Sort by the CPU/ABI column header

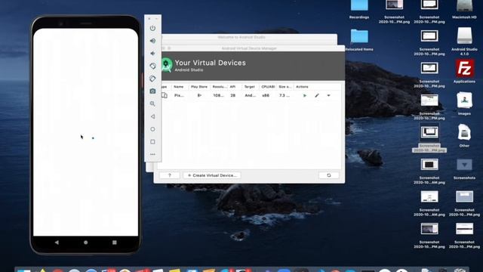268,87
